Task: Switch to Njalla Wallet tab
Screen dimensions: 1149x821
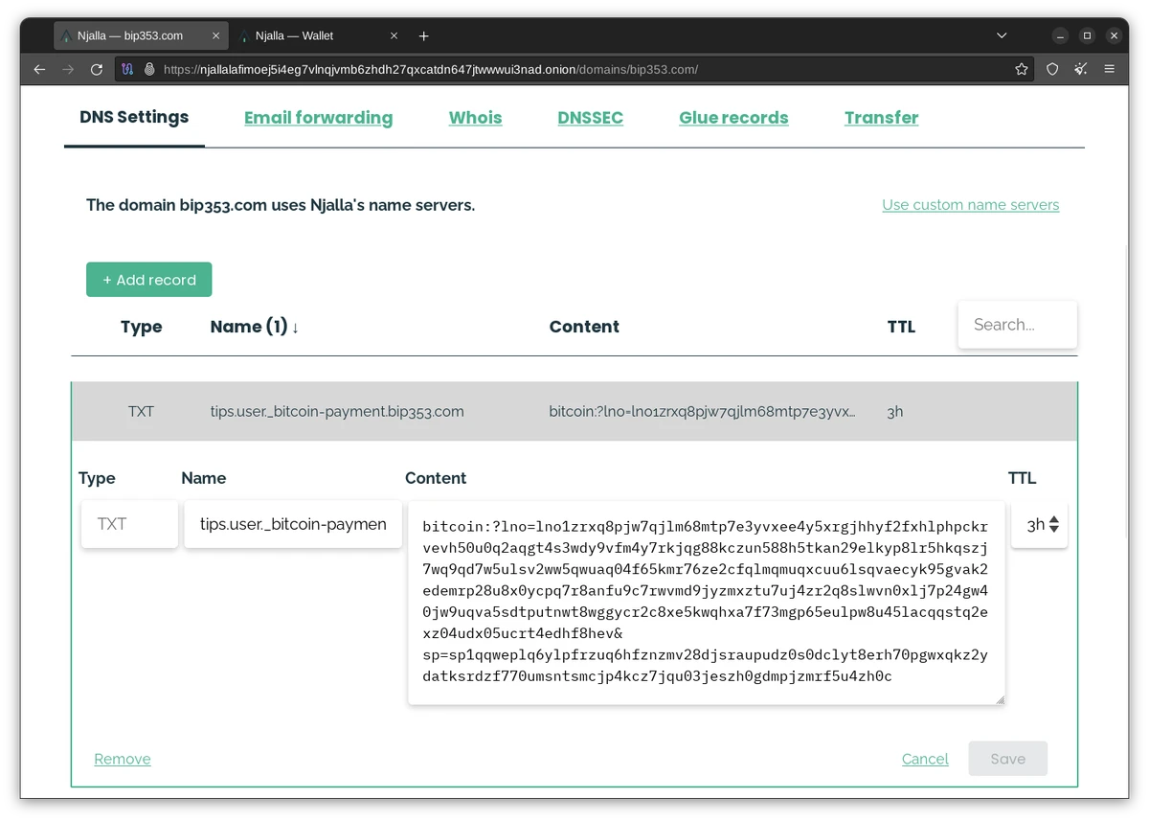Action: (306, 36)
